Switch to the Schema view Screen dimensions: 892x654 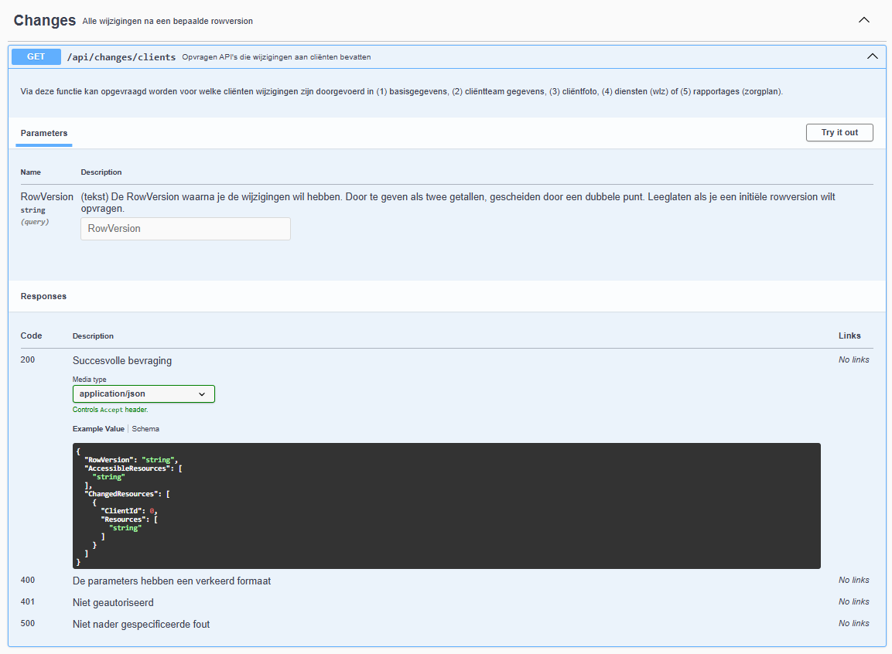coord(145,428)
